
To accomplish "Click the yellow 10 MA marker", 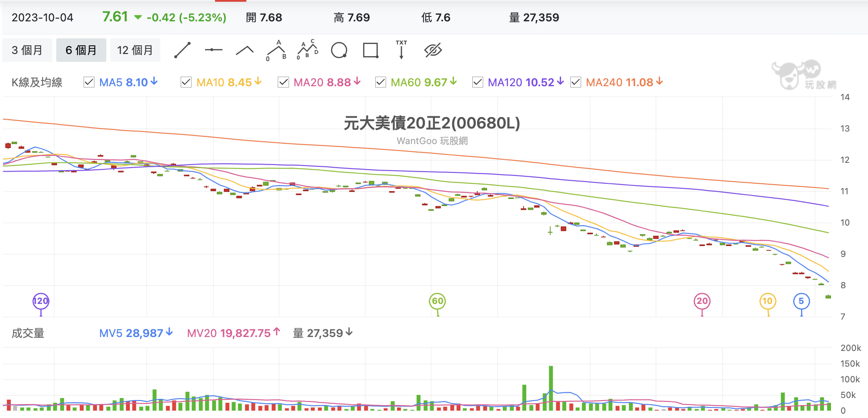I will click(x=768, y=301).
